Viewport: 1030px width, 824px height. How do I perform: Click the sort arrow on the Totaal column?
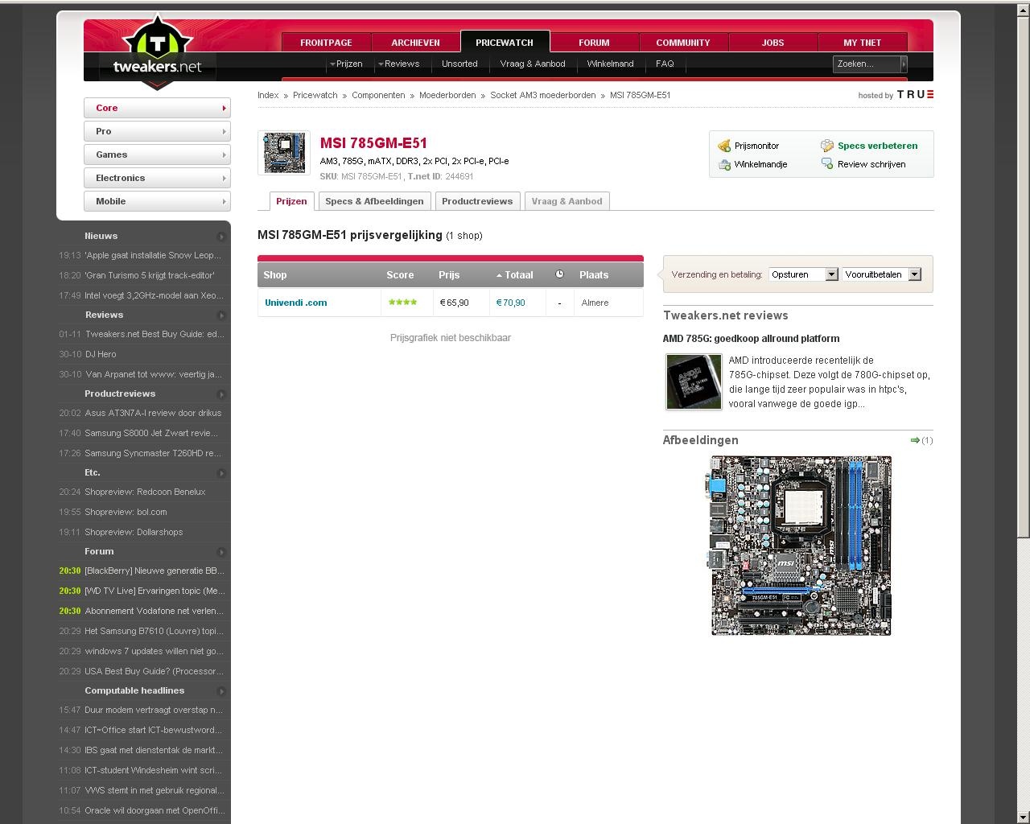[x=499, y=275]
